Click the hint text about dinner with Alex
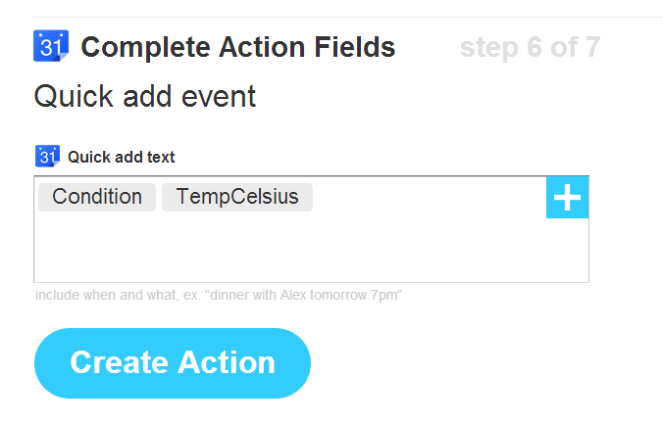 click(219, 295)
